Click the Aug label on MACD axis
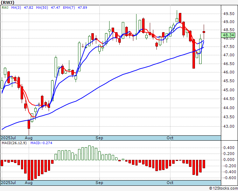The width and height of the screenshot is (238, 191). [x=29, y=183]
